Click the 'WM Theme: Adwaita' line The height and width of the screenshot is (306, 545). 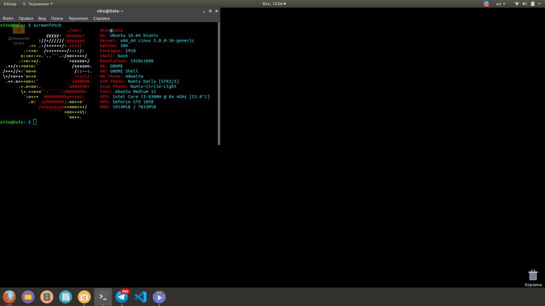(122, 76)
